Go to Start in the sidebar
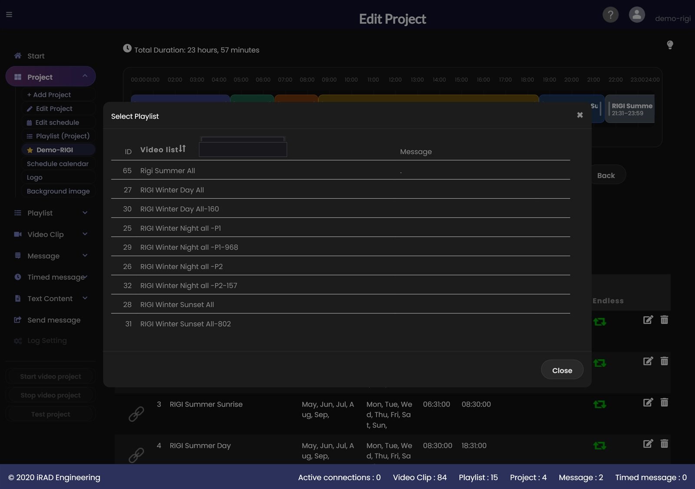The width and height of the screenshot is (695, 489). click(x=36, y=56)
